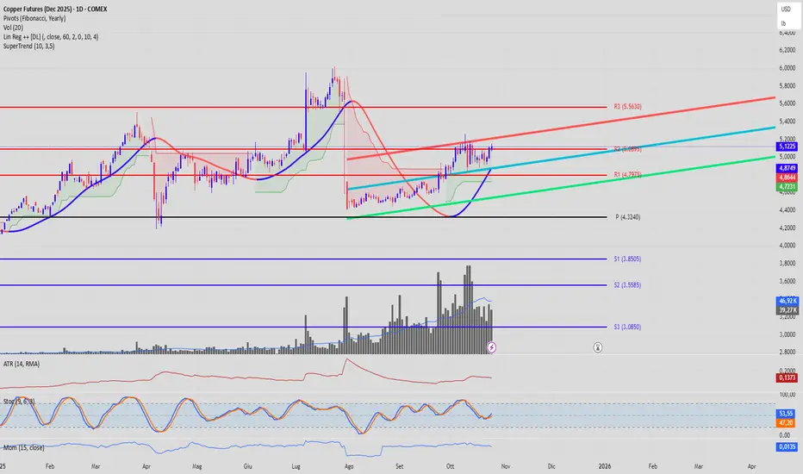Select the Pivots (Fibonacci, Yearly) indicator legend

[x=34, y=18]
